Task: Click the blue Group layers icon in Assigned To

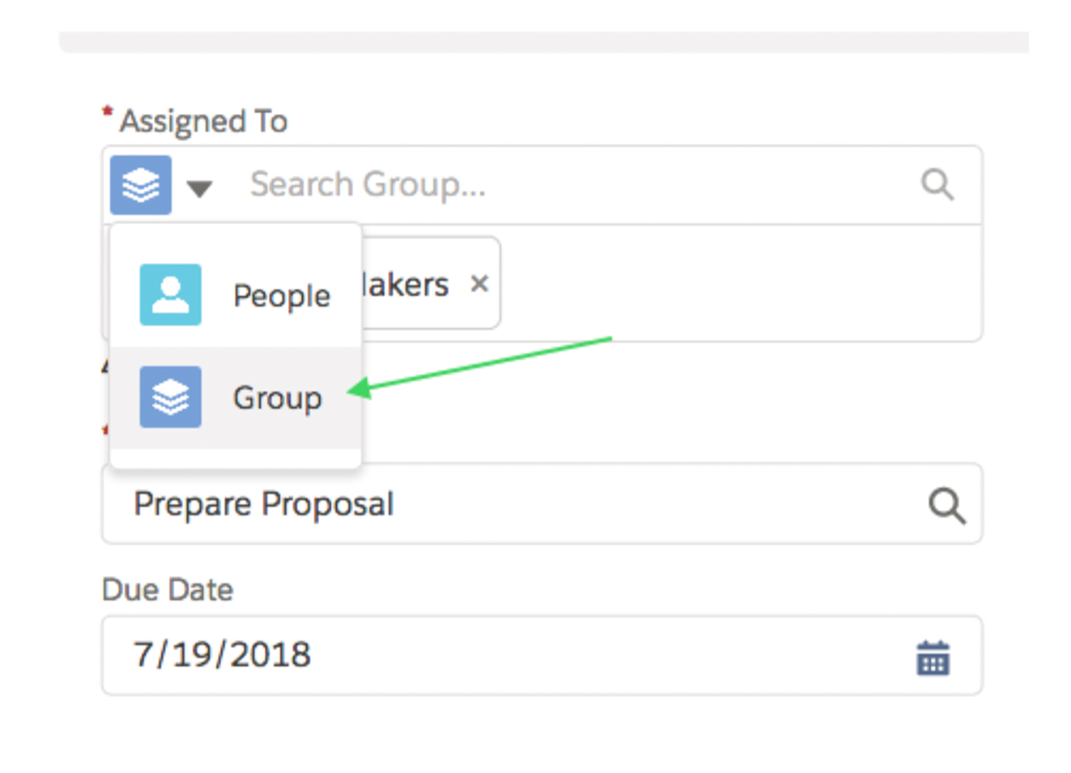Action: (x=140, y=185)
